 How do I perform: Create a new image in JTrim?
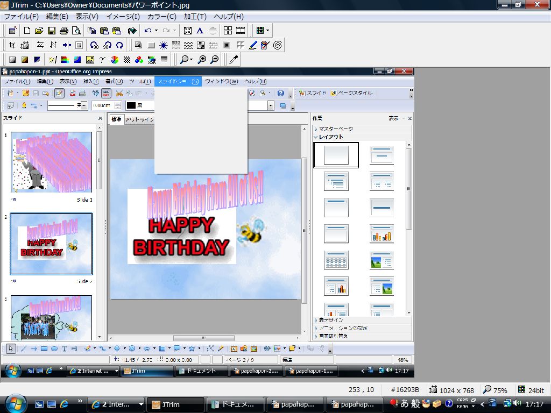(x=27, y=31)
